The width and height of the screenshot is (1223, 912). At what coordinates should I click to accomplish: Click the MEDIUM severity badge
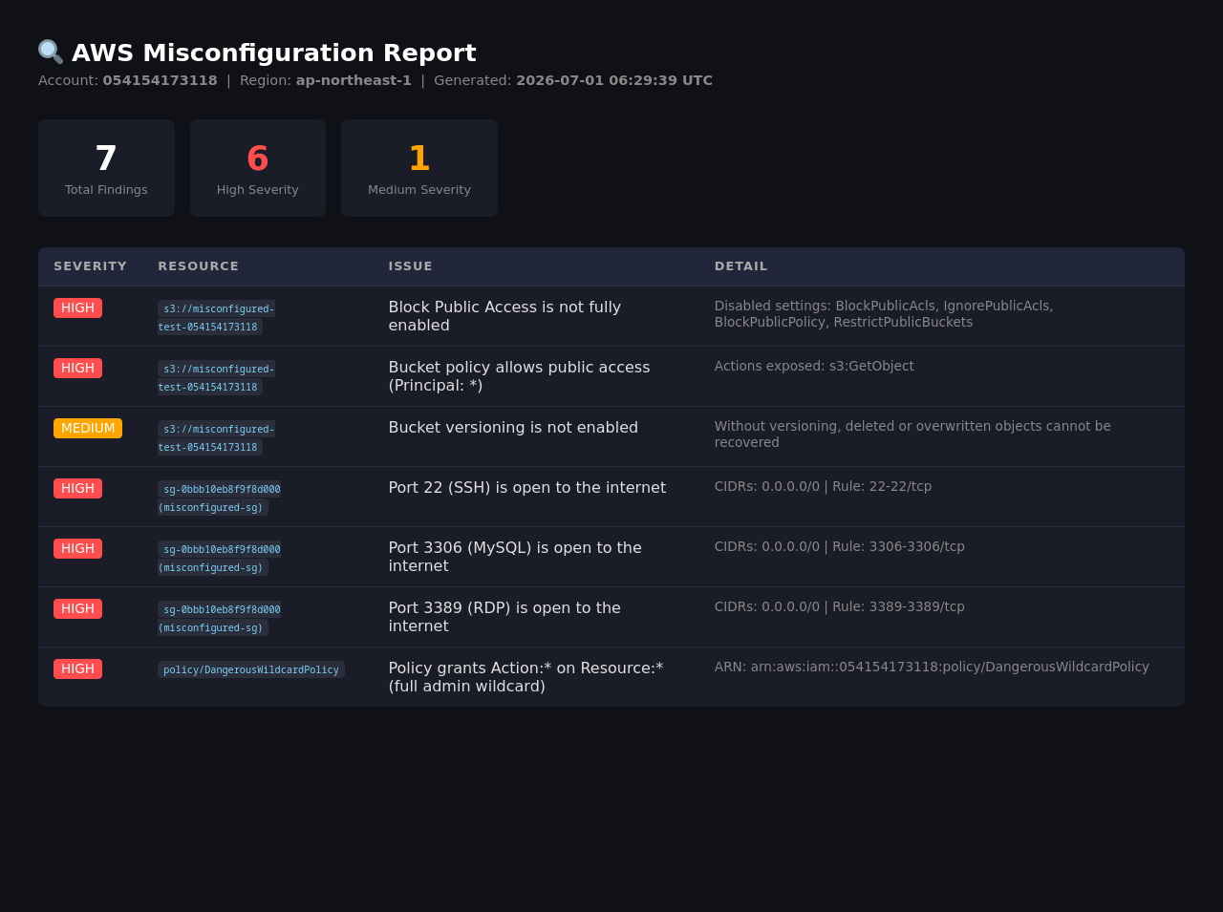(88, 428)
